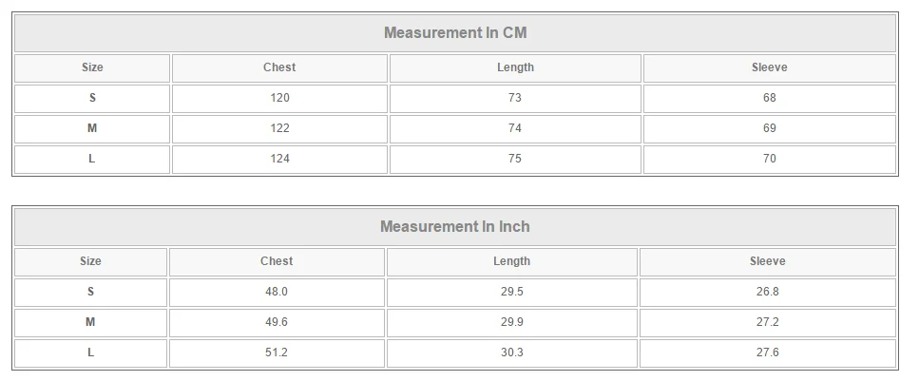Click the Measurement In Inch table header

[x=455, y=227]
